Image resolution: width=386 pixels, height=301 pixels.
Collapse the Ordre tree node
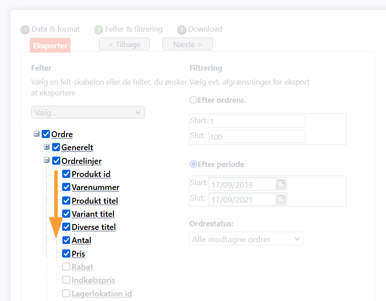36,134
